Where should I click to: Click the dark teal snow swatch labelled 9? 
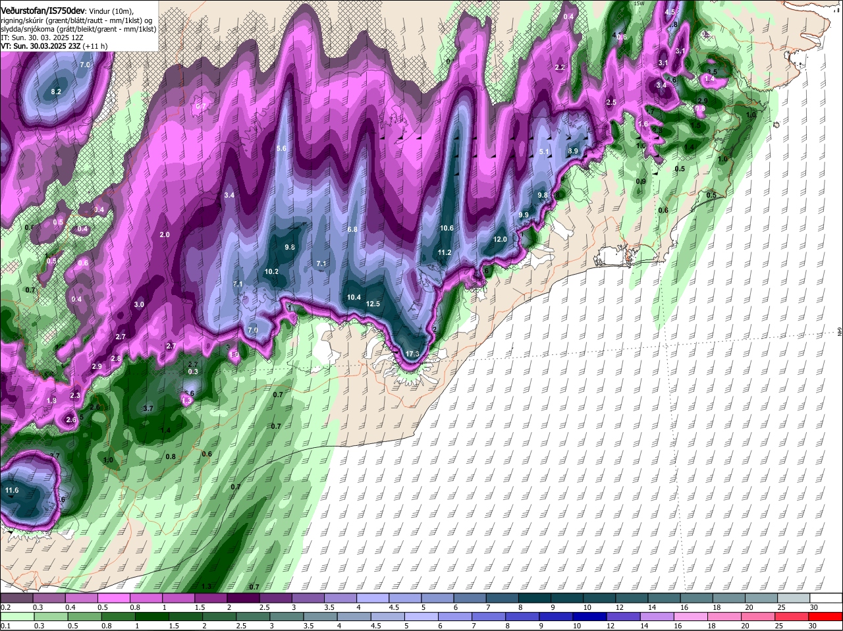pos(567,598)
